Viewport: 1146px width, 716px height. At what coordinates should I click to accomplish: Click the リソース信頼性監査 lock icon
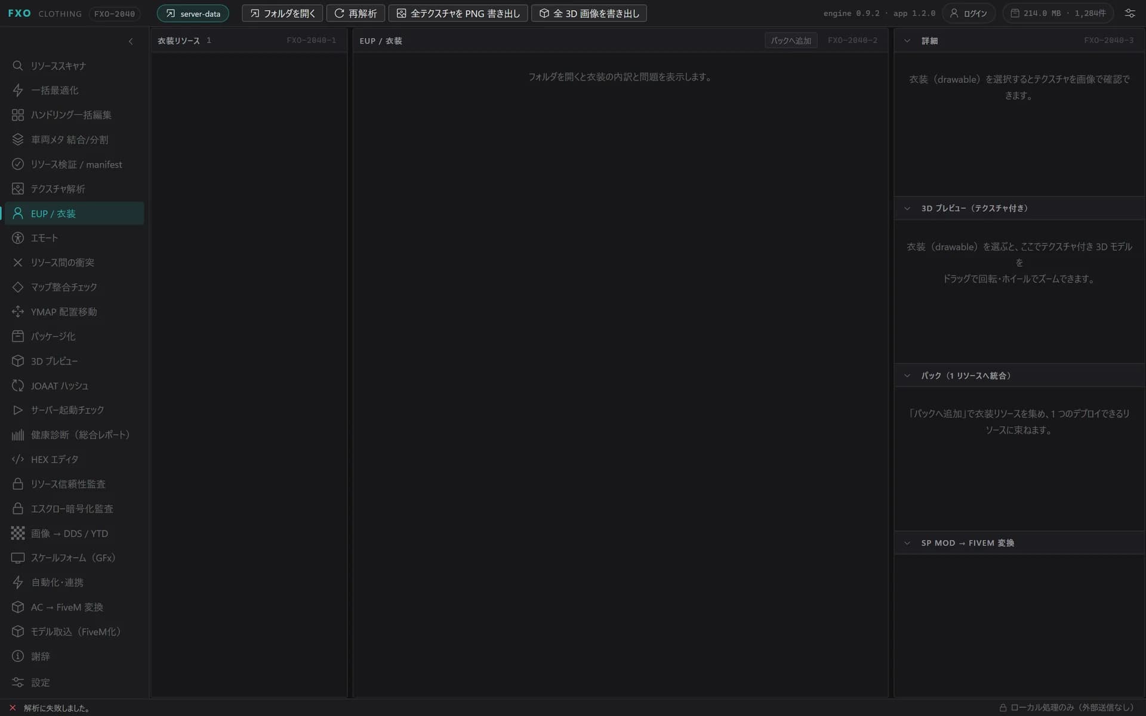tap(18, 484)
